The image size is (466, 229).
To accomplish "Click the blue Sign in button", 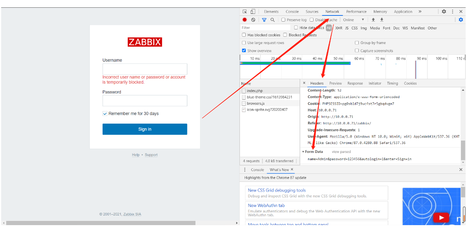I will 145,129.
